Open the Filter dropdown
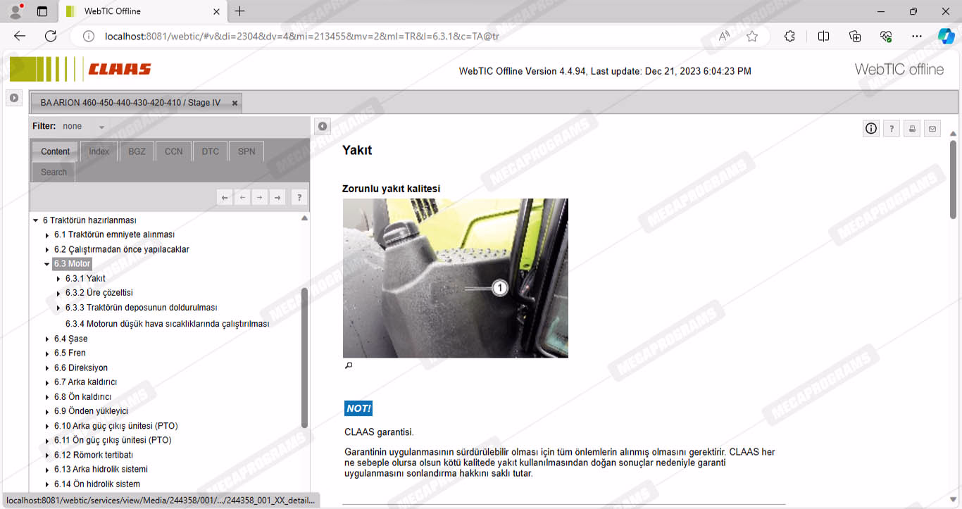Viewport: 962px width, 509px height. click(x=101, y=127)
